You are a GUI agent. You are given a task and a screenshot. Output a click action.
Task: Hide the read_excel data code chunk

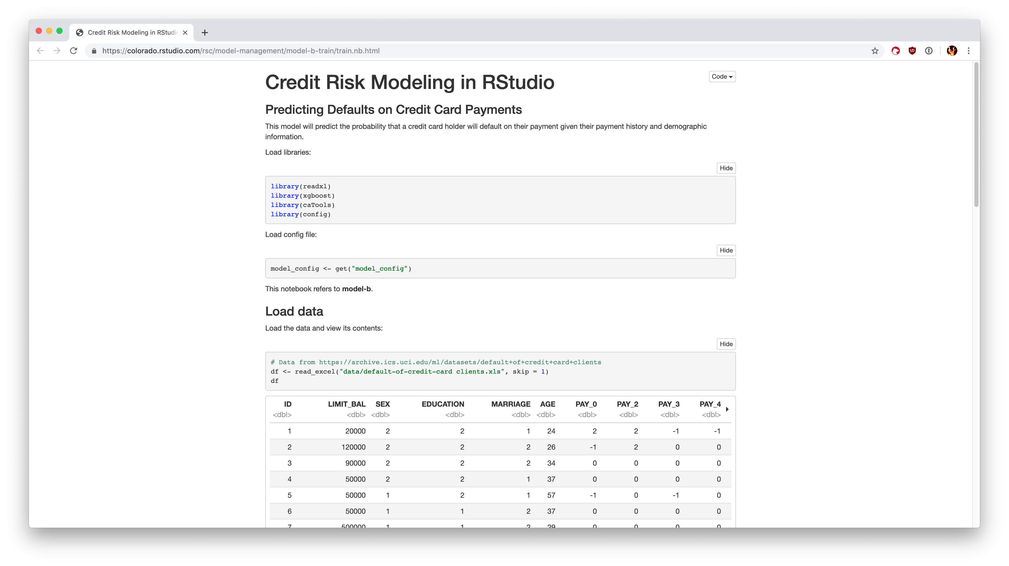[x=726, y=344]
